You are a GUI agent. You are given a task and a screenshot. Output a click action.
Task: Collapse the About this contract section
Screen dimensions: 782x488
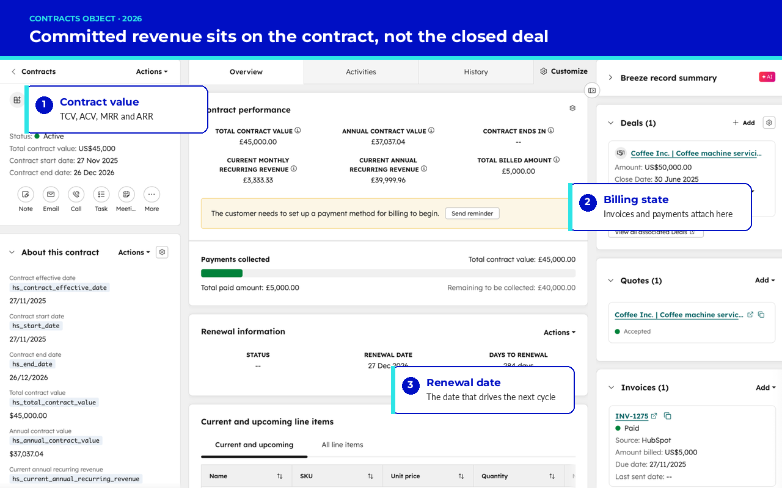click(12, 253)
